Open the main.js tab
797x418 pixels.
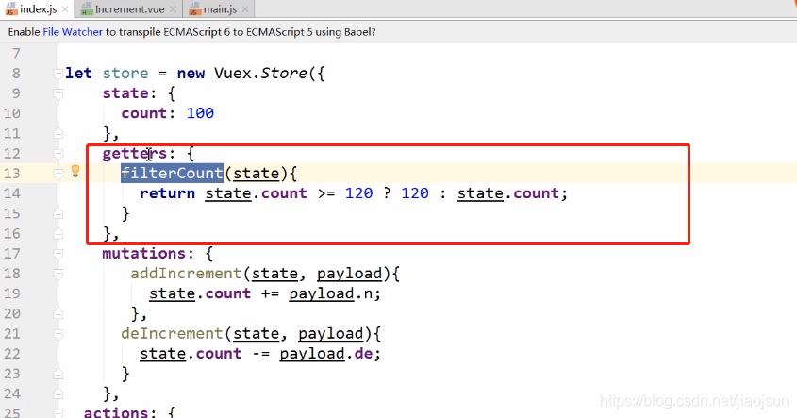coord(219,9)
